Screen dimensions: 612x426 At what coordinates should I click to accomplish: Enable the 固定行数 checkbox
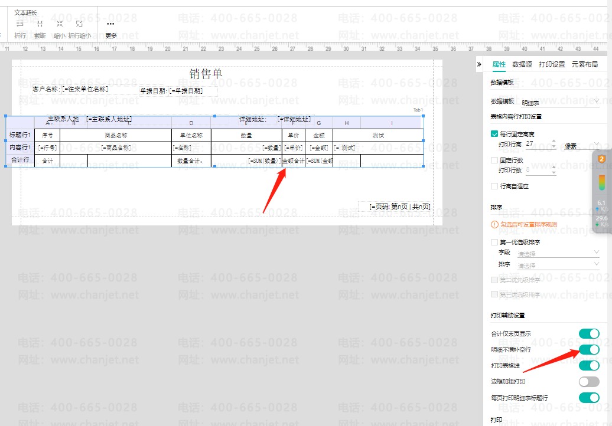coord(494,160)
